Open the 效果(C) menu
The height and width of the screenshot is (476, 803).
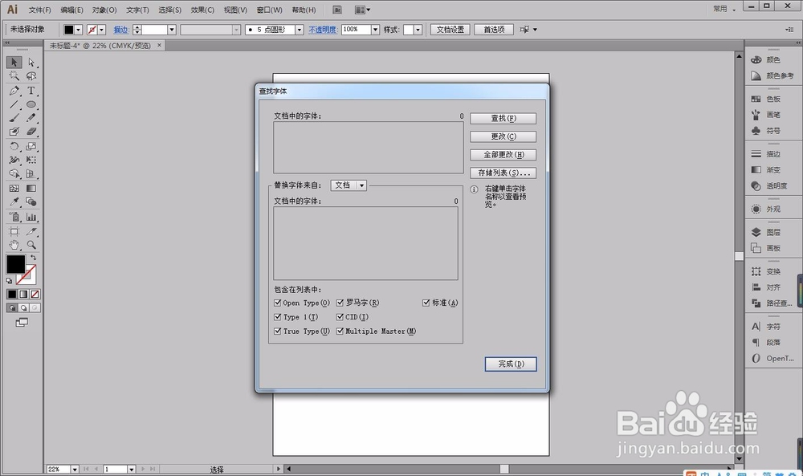pyautogui.click(x=202, y=10)
